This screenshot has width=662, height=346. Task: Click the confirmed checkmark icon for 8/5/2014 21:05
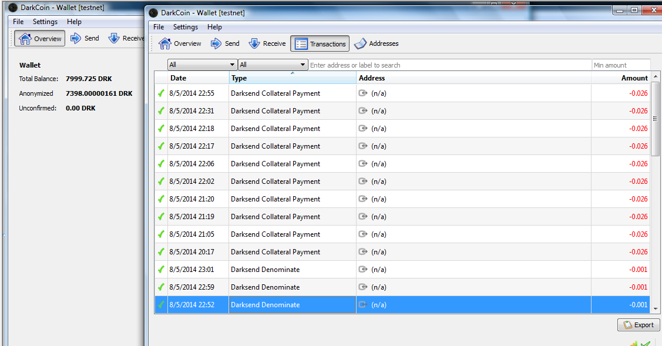click(x=161, y=234)
